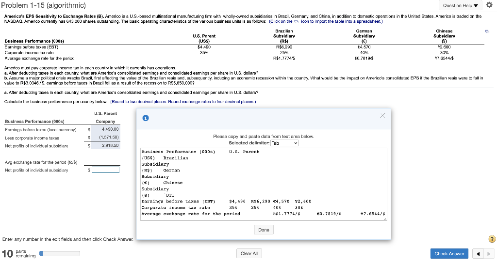Click the net profits in dollars input field
This screenshot has width=497, height=263.
[x=105, y=170]
